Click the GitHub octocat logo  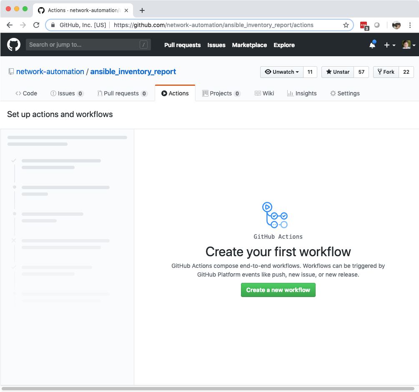14,45
